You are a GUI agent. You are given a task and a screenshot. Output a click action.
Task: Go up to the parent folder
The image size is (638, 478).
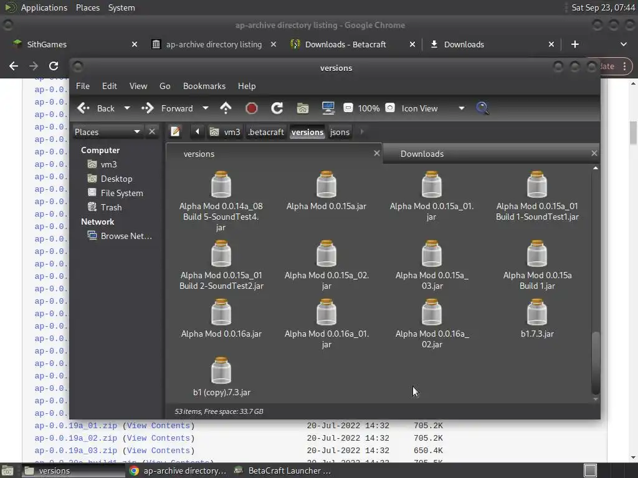click(x=226, y=108)
